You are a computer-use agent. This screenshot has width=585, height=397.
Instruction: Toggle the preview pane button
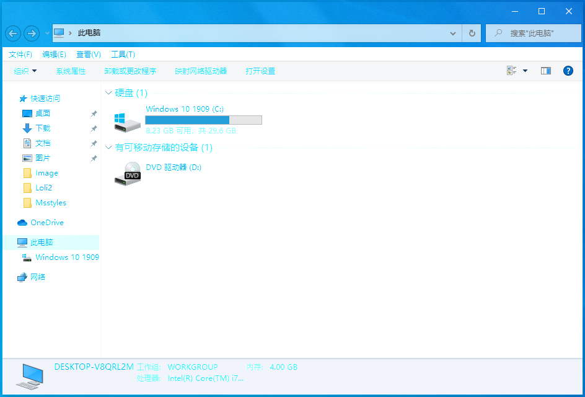546,71
